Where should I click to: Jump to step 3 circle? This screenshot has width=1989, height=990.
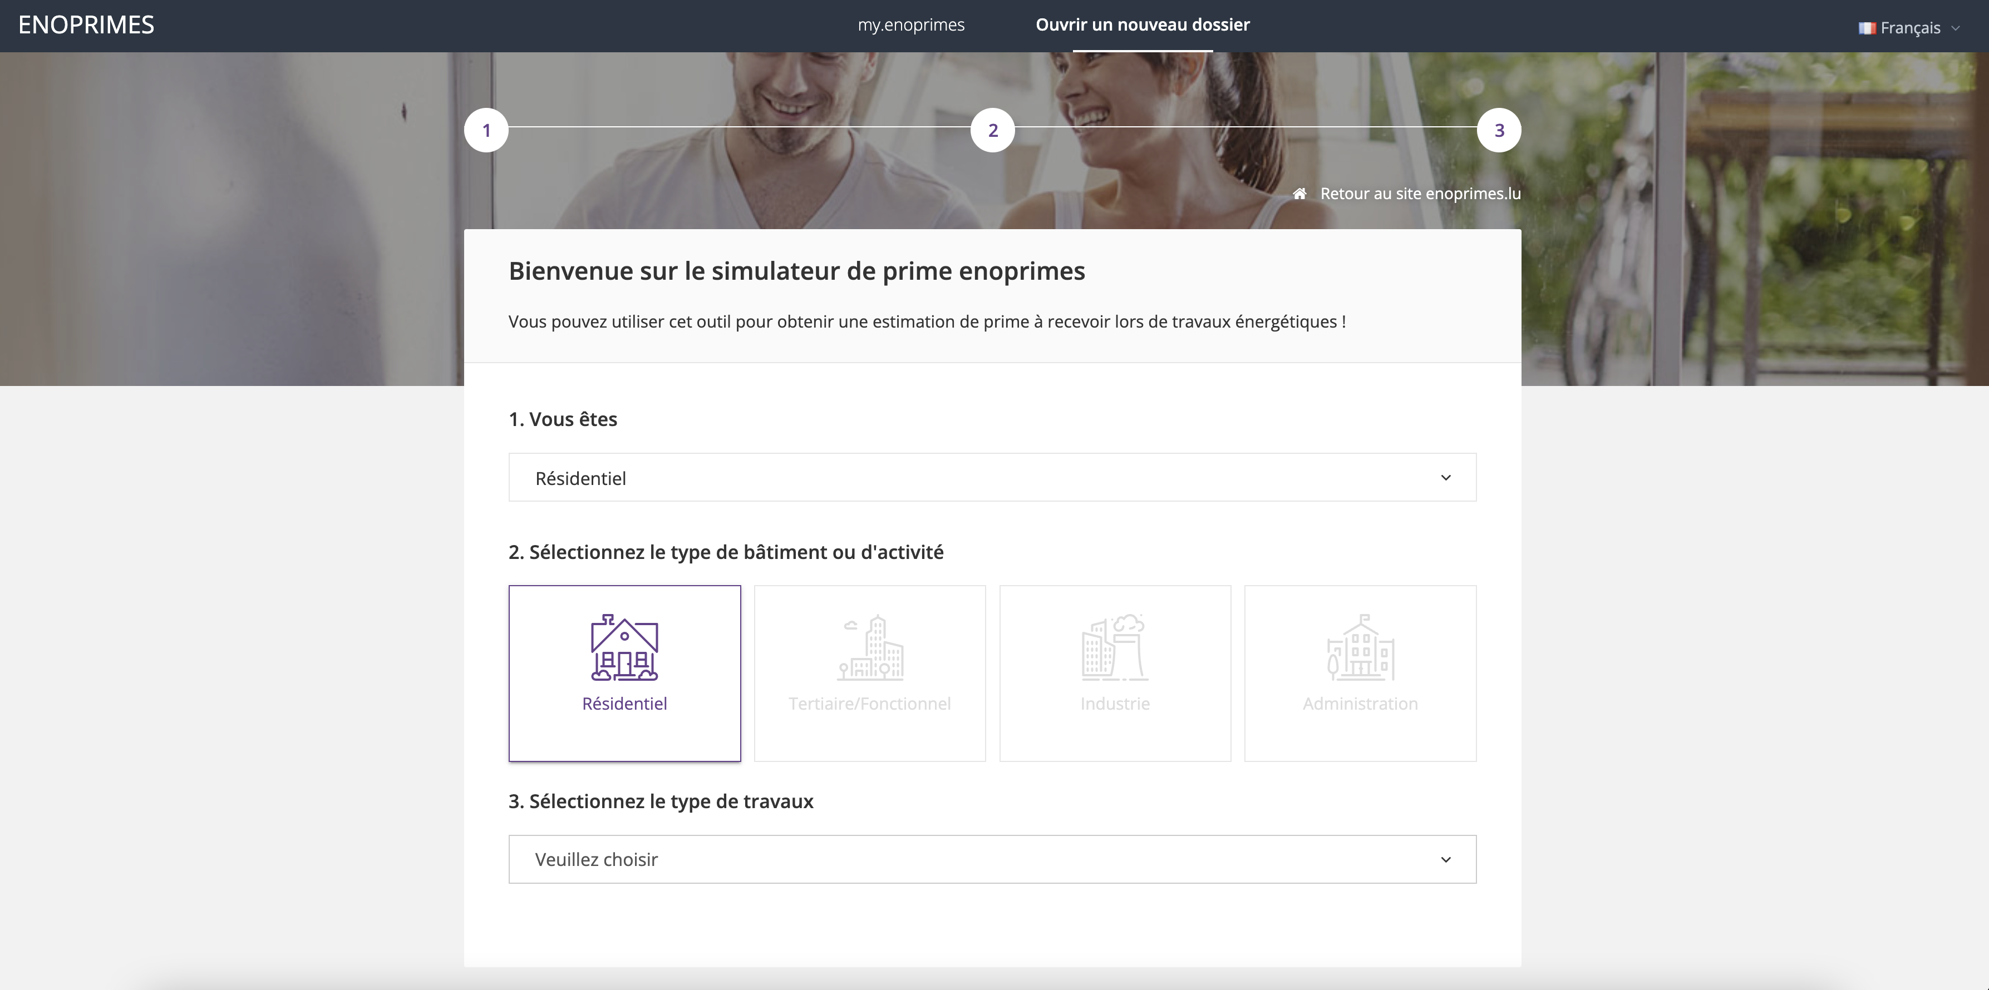(x=1499, y=130)
